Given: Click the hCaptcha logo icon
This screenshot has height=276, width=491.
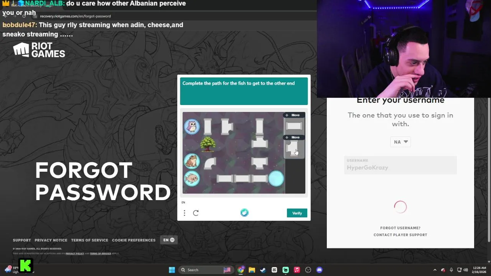Looking at the screenshot, I should [244, 213].
